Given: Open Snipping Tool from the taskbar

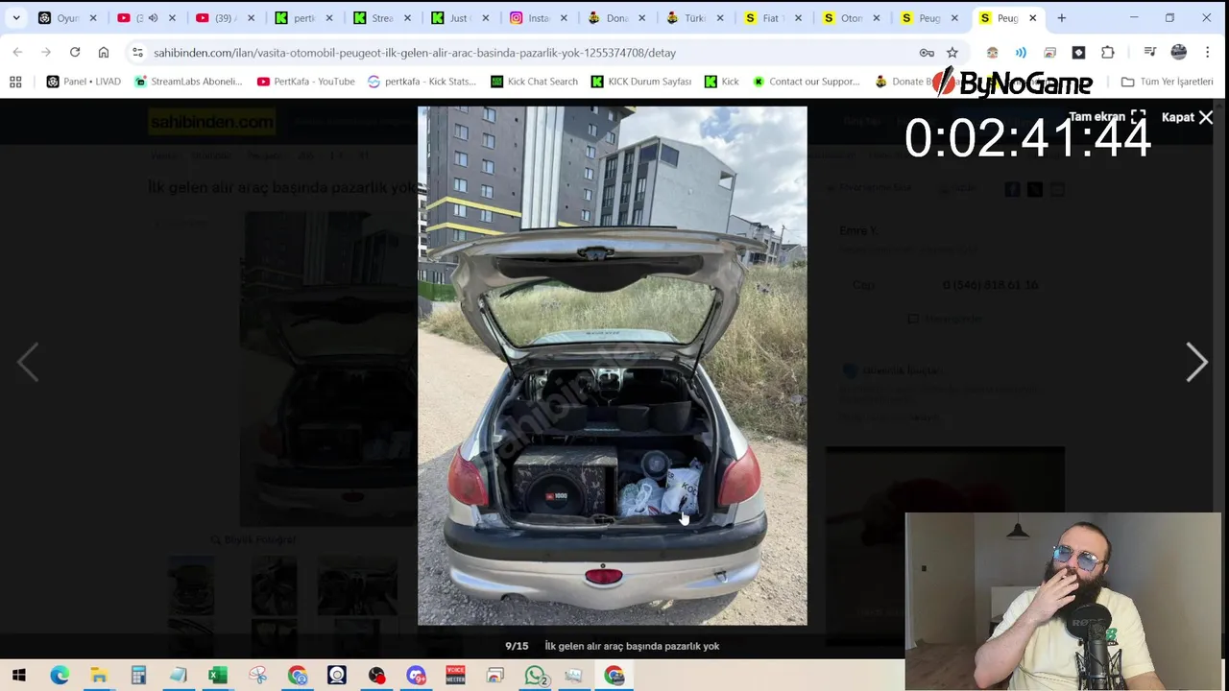Looking at the screenshot, I should pos(257,676).
